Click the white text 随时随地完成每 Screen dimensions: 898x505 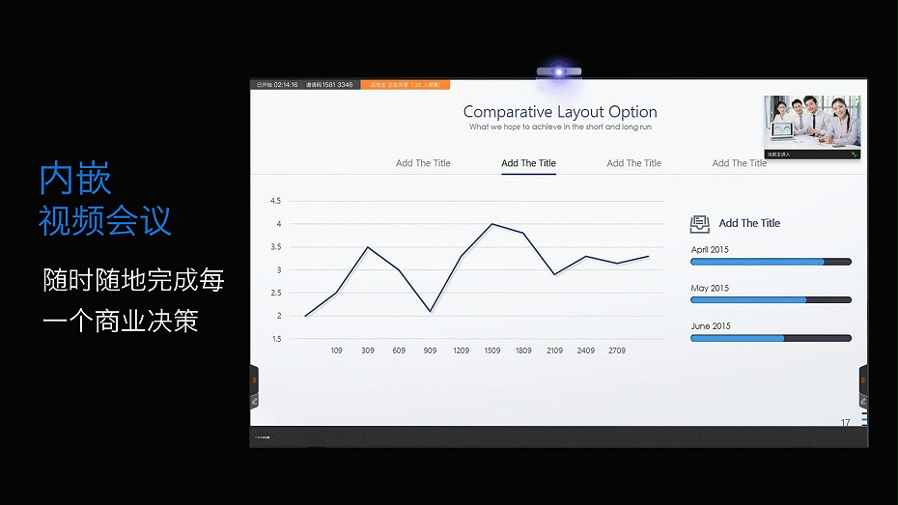click(x=133, y=280)
